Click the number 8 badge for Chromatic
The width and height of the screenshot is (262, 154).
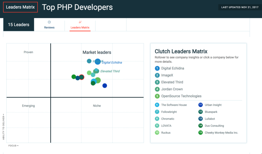(x=157, y=119)
